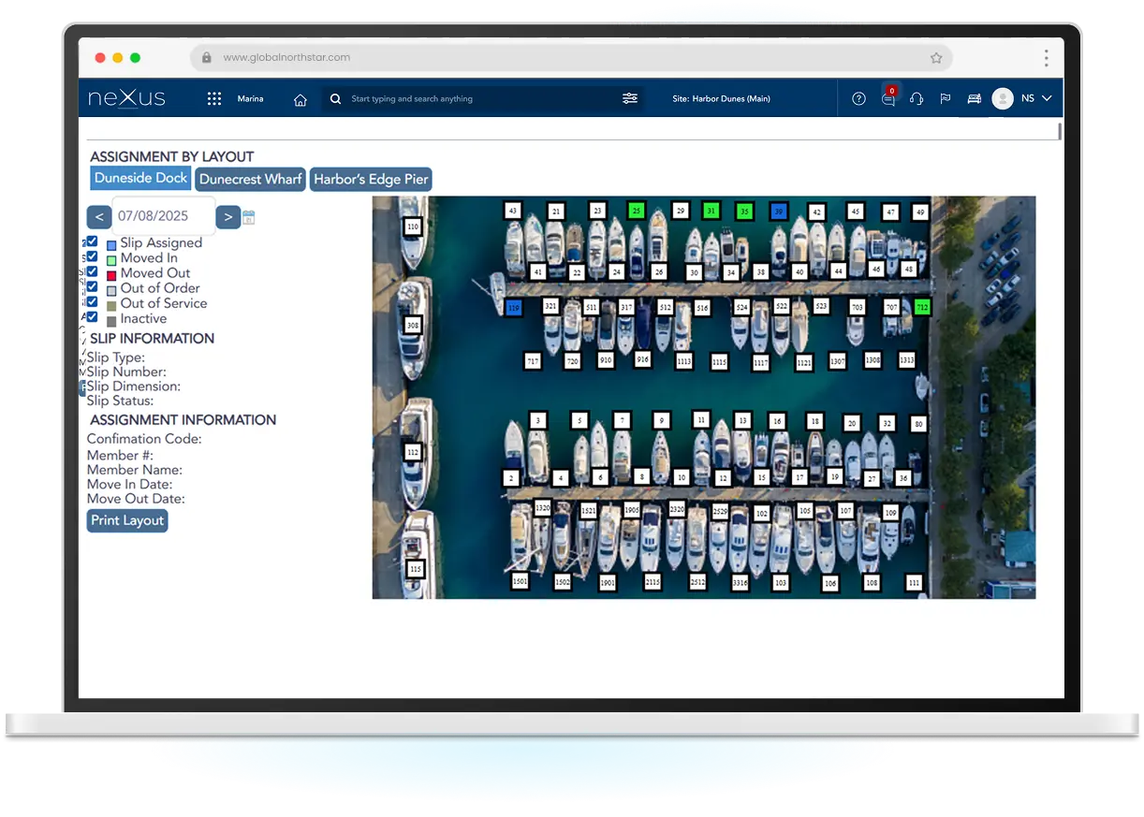Switch to Harbor's Edge Pier tab
Screen dimensions: 1144x817
[371, 180]
